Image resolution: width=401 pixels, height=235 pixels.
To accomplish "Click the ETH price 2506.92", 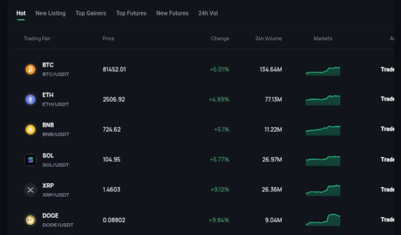I will click(x=114, y=99).
